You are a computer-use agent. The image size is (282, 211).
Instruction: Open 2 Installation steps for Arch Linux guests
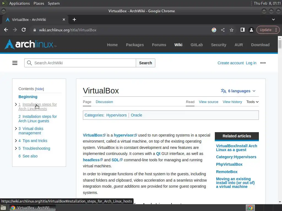pyautogui.click(x=37, y=119)
